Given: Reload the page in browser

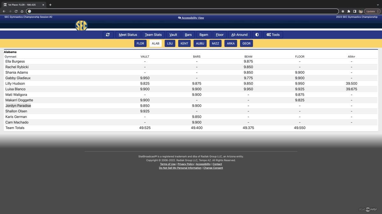Looking at the screenshot, I should pyautogui.click(x=16, y=11).
